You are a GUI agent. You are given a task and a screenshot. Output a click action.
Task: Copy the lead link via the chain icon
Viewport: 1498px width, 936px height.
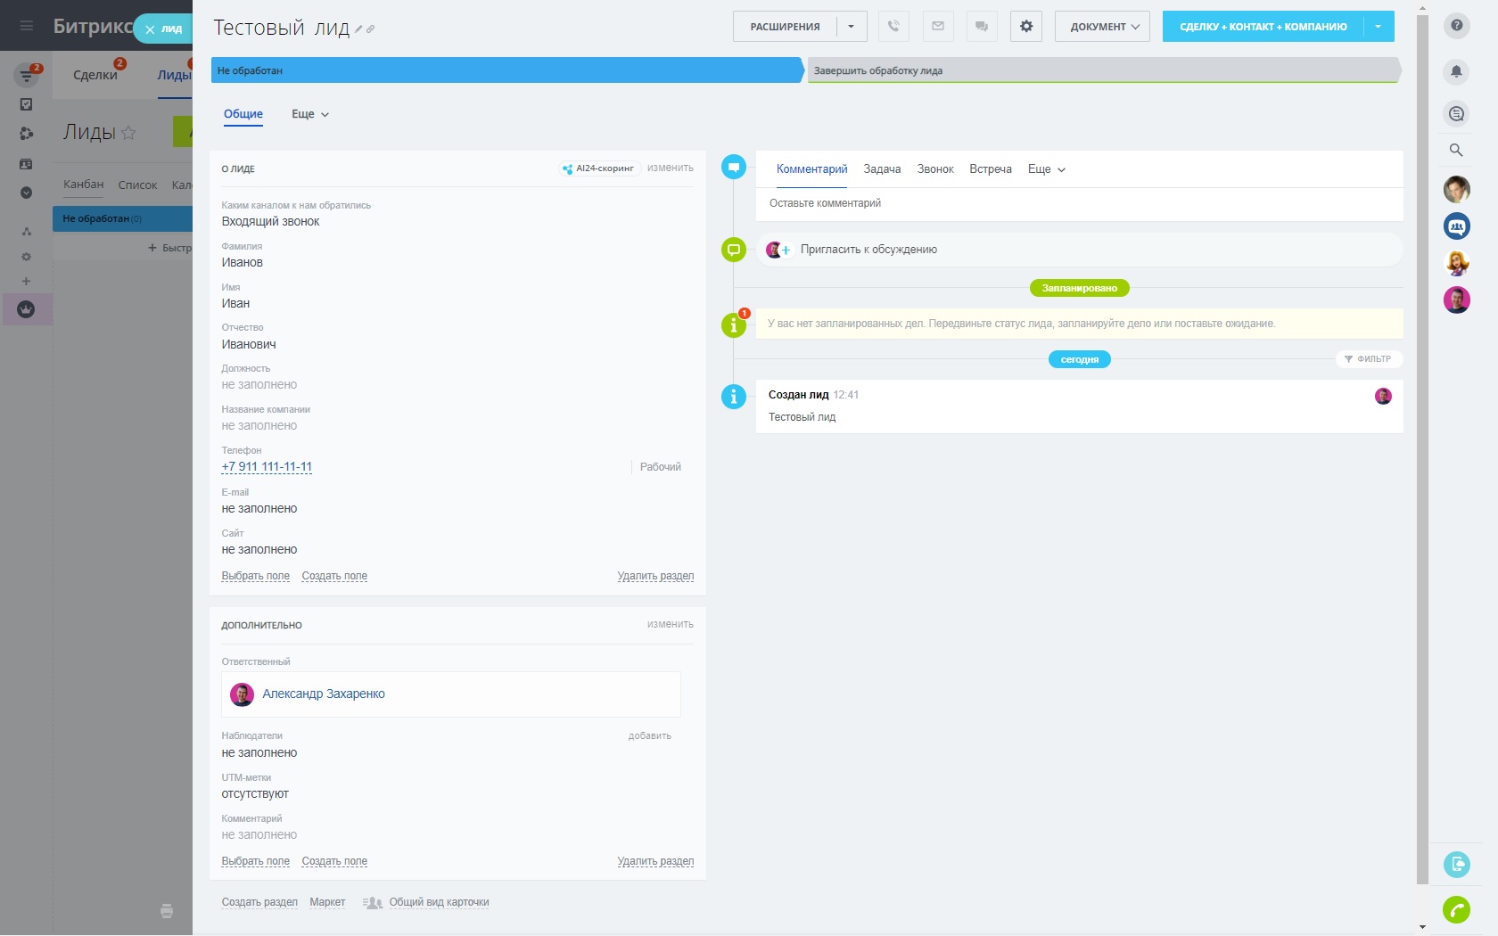(x=371, y=29)
